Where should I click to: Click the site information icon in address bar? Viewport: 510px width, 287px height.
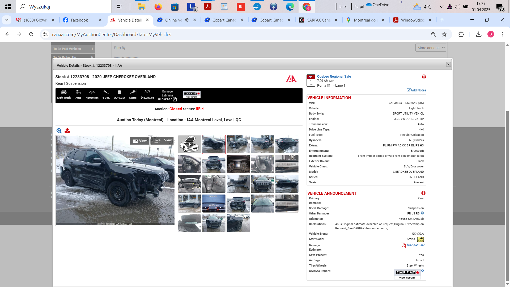[45, 34]
